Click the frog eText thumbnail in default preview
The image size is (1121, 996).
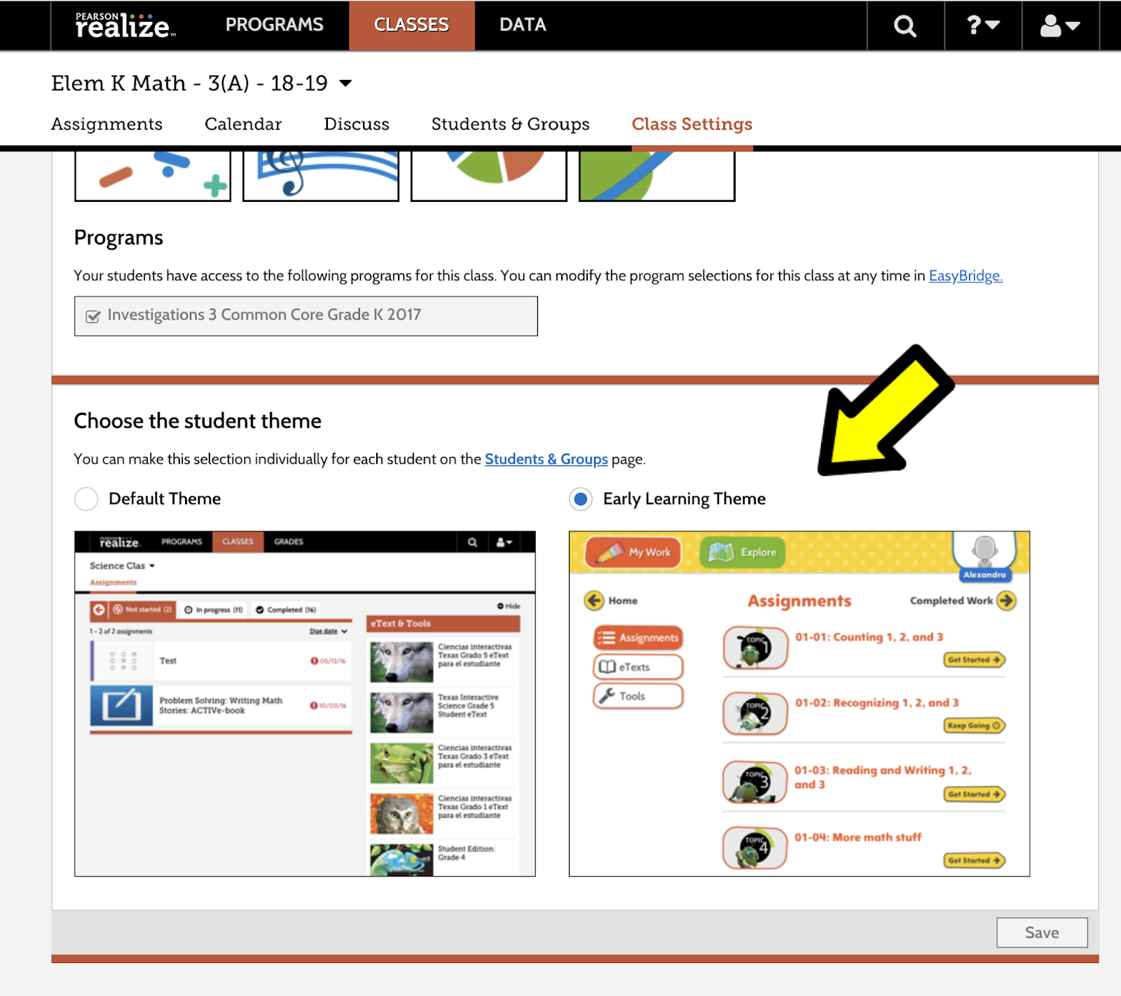tap(401, 763)
